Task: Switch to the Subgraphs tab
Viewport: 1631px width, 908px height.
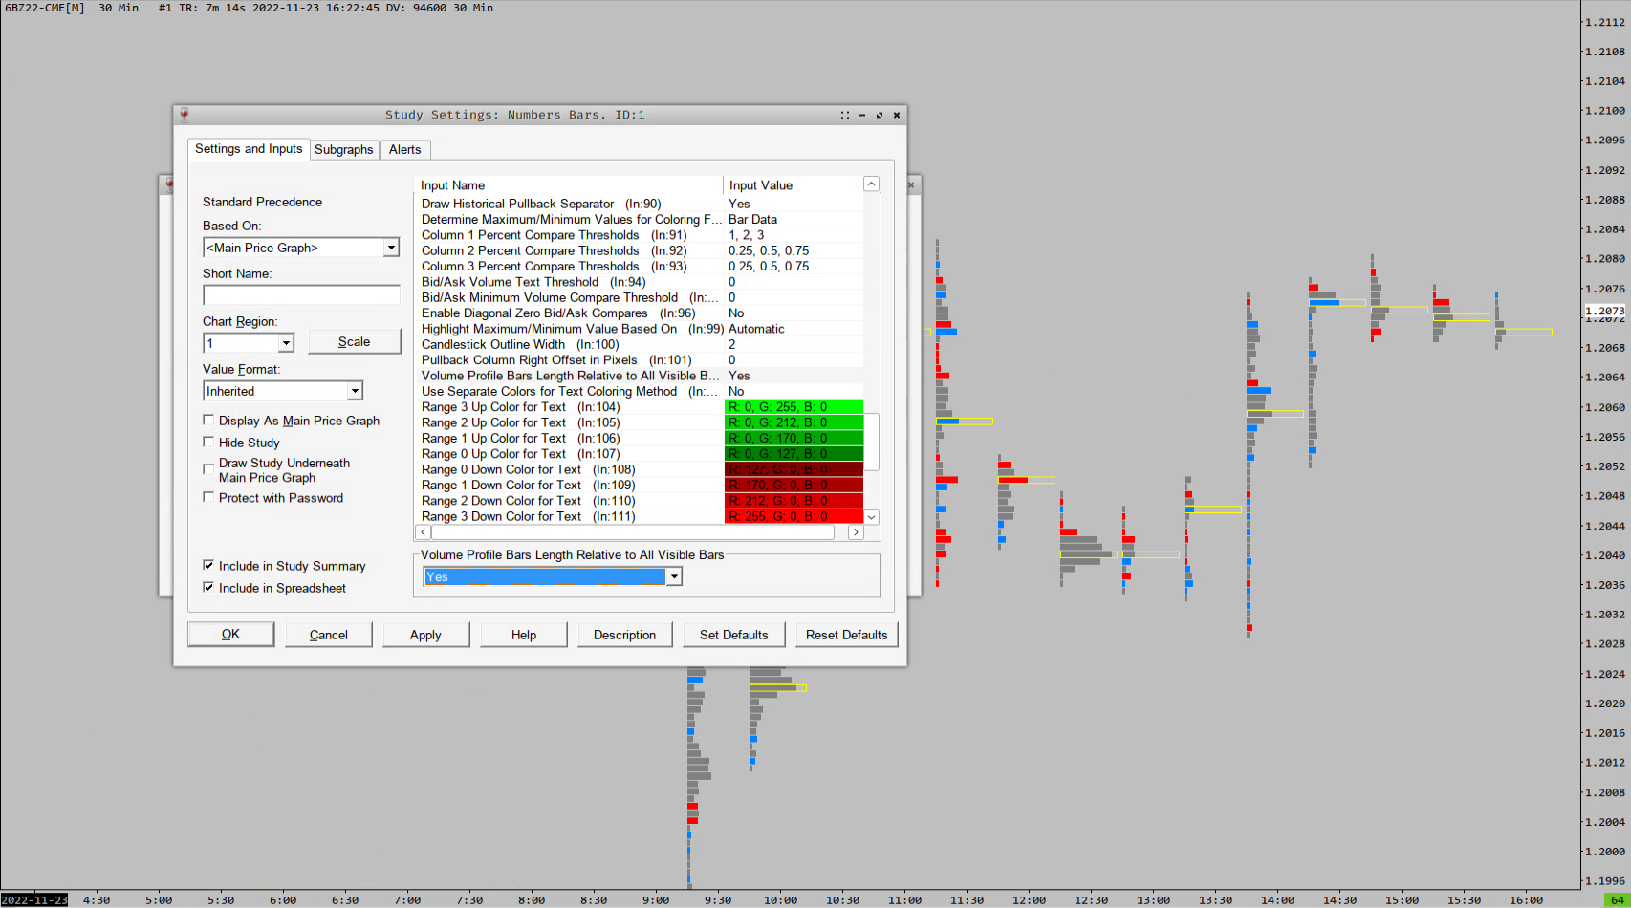Action: coord(343,150)
